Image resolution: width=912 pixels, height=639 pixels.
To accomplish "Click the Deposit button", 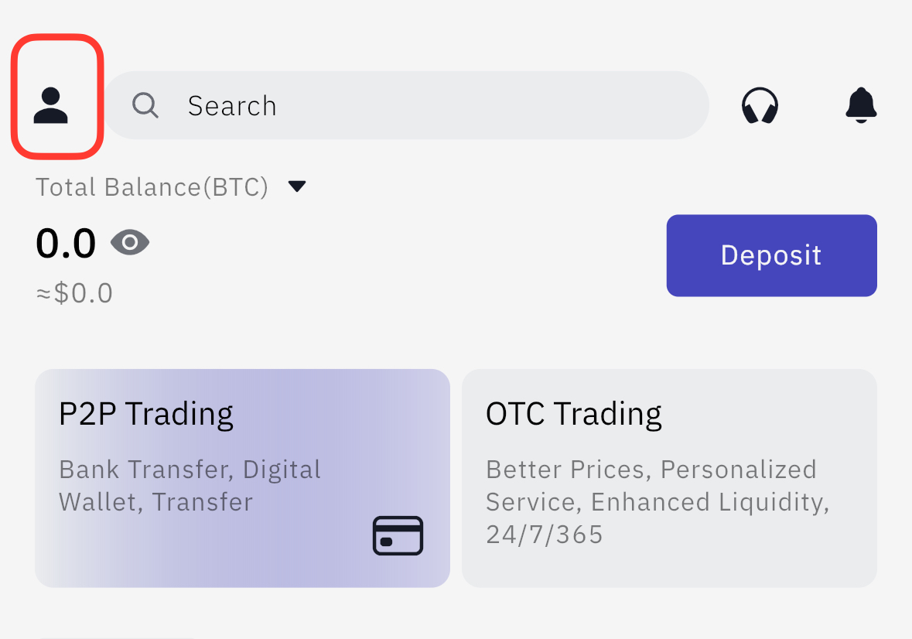I will 771,255.
